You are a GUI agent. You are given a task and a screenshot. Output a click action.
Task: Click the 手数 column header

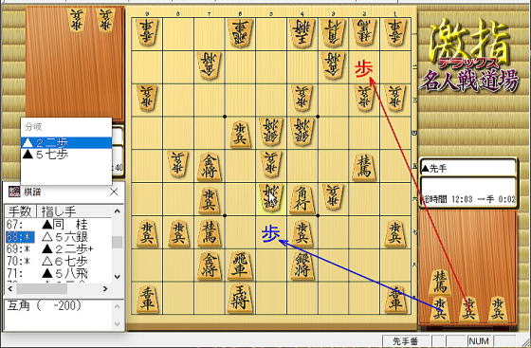(x=20, y=211)
